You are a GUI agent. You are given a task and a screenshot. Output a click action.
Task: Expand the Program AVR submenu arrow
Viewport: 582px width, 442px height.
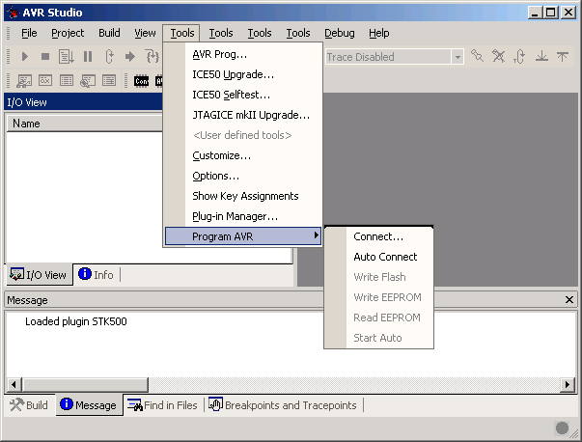[316, 235]
